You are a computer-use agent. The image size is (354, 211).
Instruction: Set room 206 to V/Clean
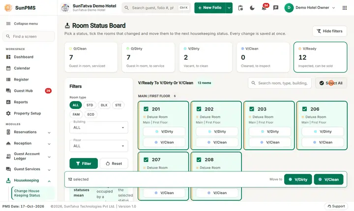(323, 142)
